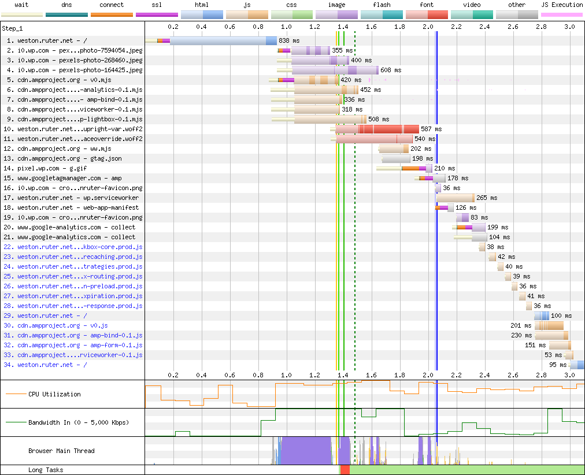
Task: Click the dns legend color swatch
Action: 67,14
